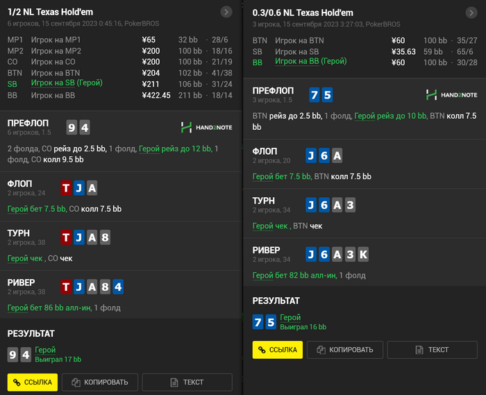Screen dimensions: 486x395
Task: Click 'Герой бет 82 bb алл-ин' action
Action: point(295,276)
